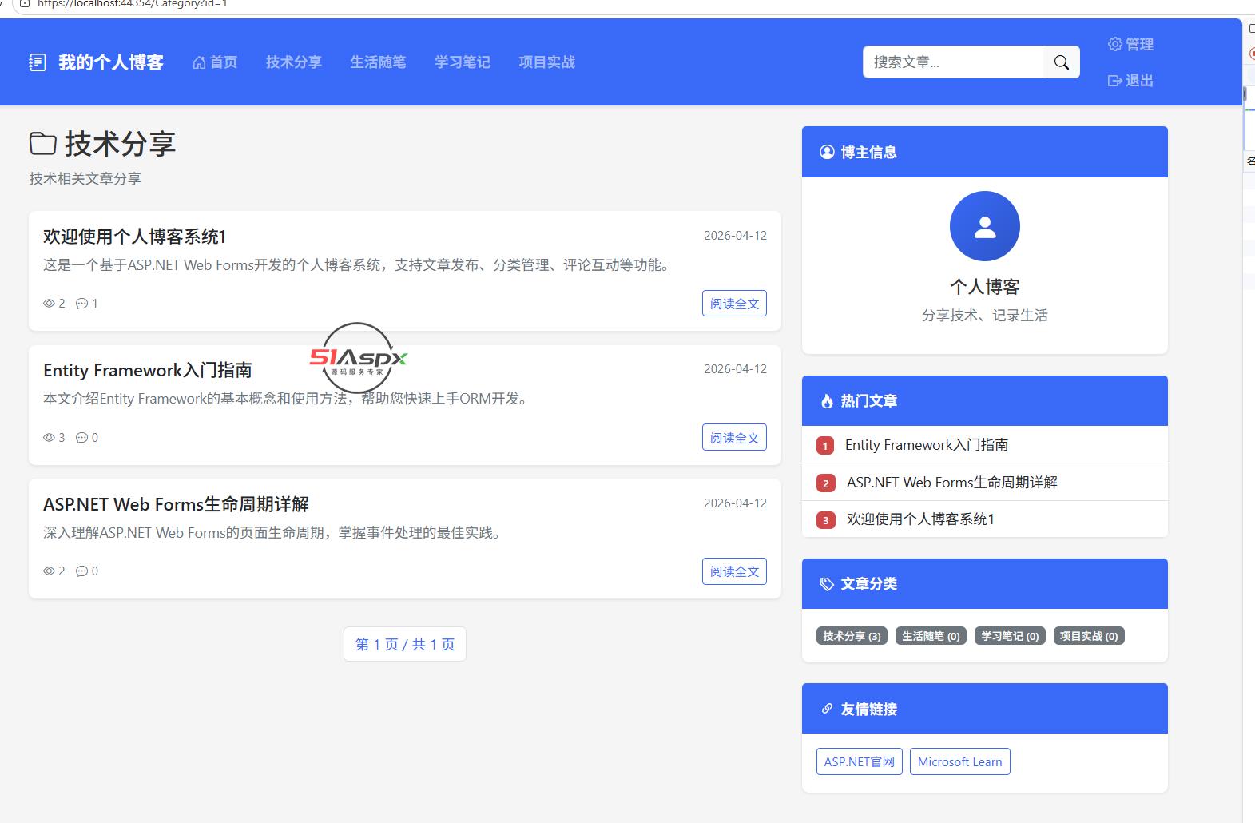Click the browser address bar URL
This screenshot has height=823, width=1255.
click(133, 4)
